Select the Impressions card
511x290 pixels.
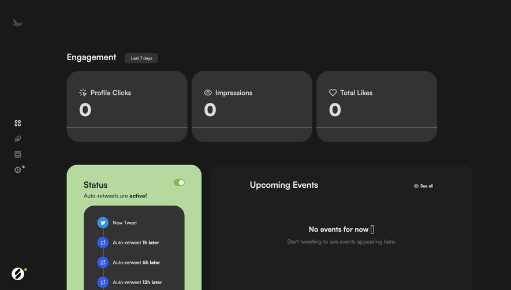click(252, 106)
